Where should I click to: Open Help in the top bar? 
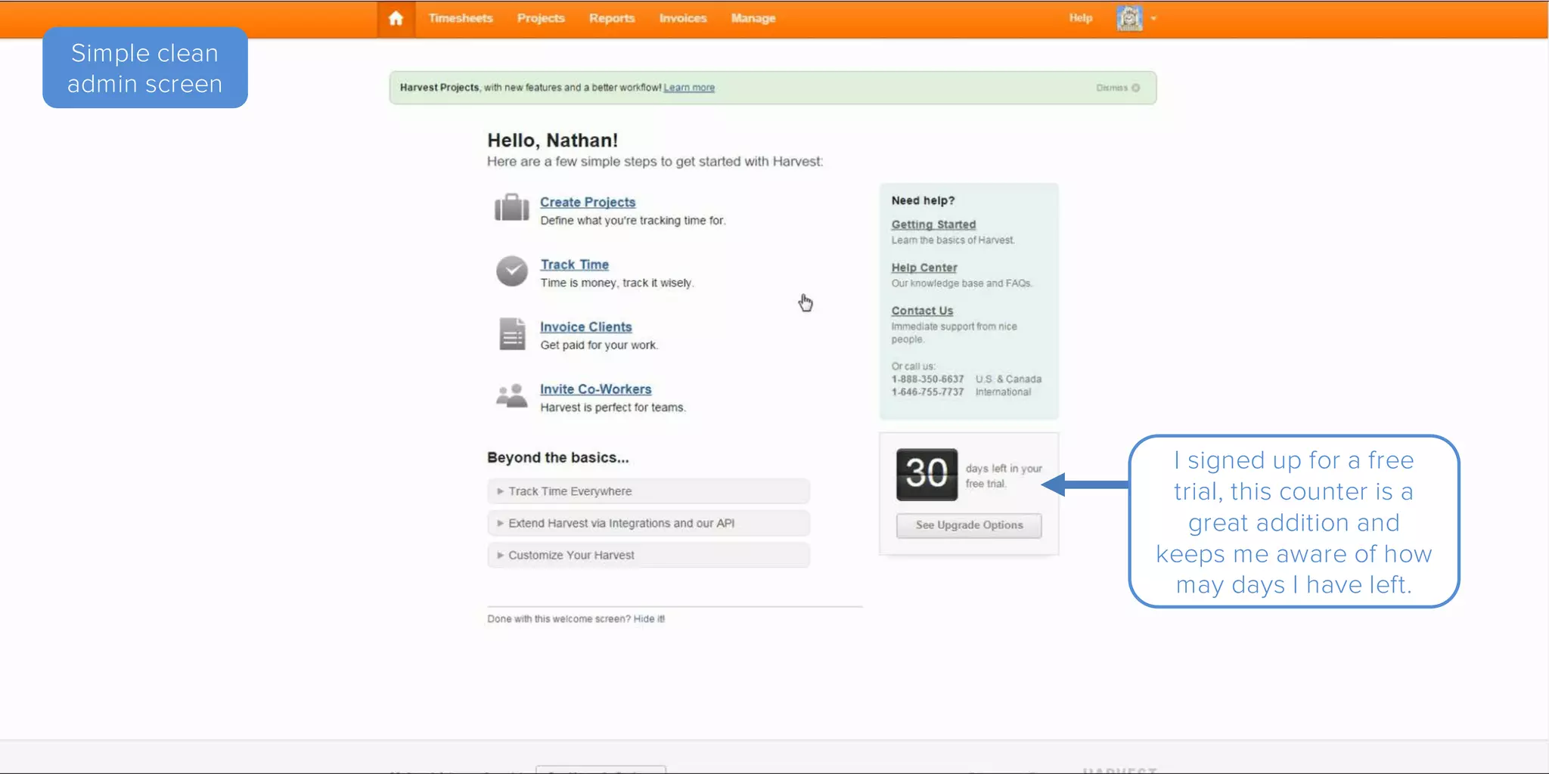pyautogui.click(x=1081, y=17)
